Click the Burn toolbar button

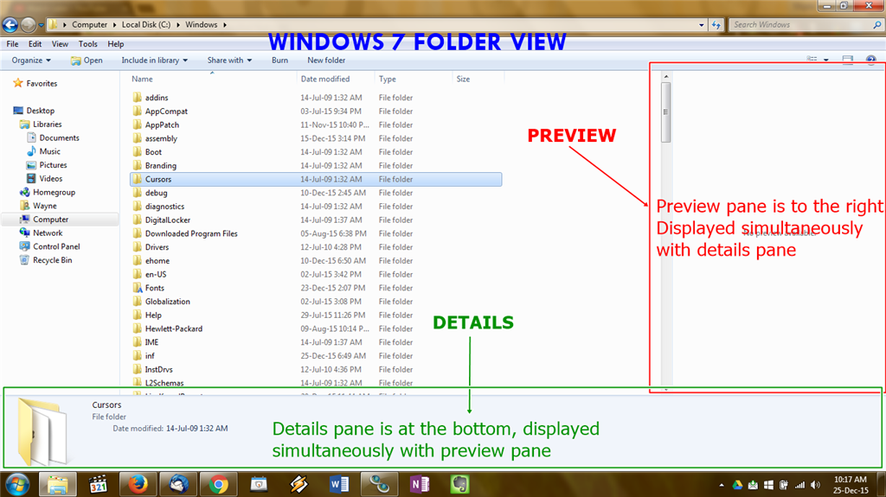(x=279, y=60)
